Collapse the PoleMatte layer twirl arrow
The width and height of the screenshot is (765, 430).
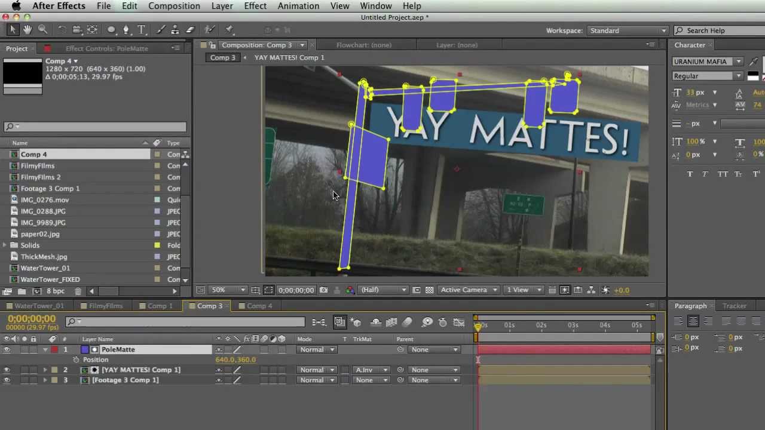point(45,349)
